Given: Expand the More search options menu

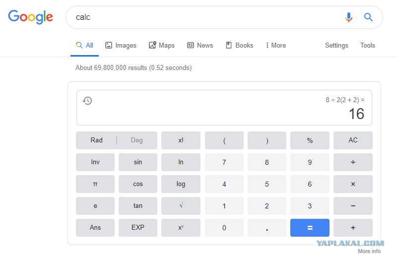Looking at the screenshot, I should pos(275,45).
